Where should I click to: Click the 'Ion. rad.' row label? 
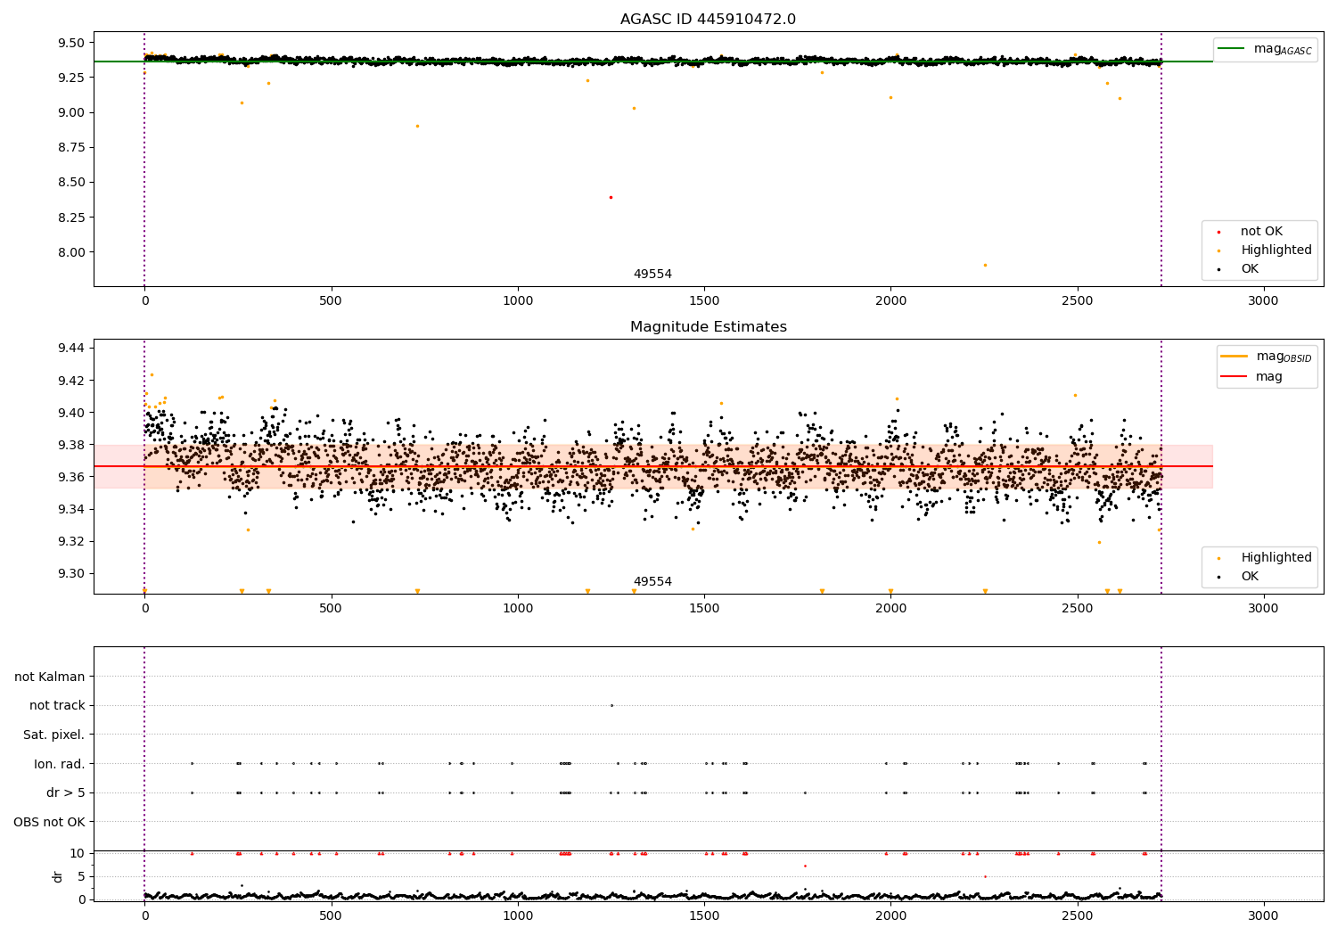[x=60, y=764]
